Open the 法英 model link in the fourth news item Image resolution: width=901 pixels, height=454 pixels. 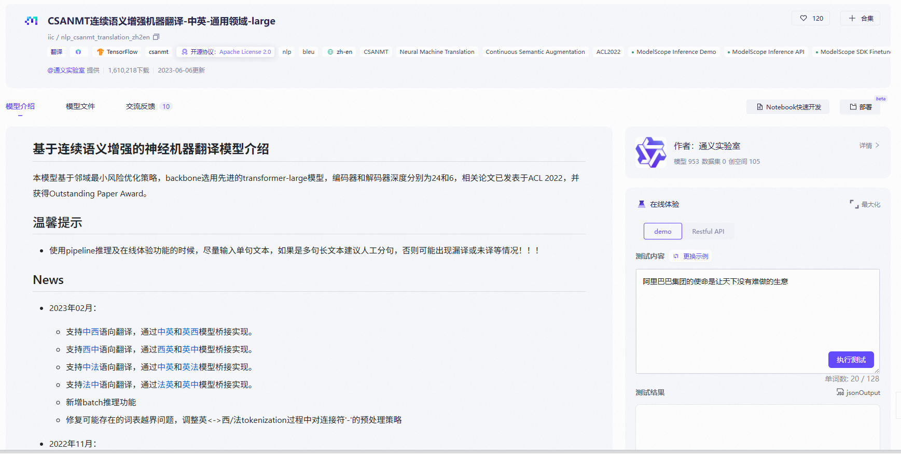point(165,385)
